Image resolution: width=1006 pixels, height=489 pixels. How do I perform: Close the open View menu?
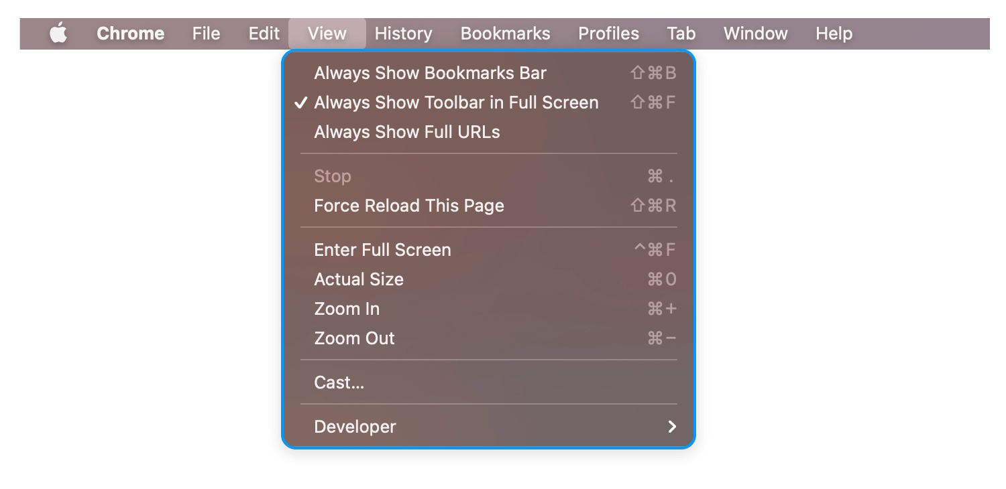[x=327, y=33]
